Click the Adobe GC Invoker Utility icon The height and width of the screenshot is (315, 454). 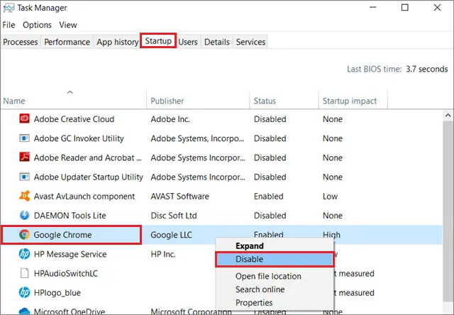[24, 138]
